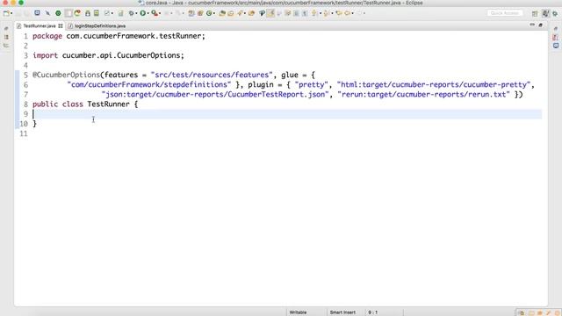Click the "pretty" plugin string

[311, 84]
